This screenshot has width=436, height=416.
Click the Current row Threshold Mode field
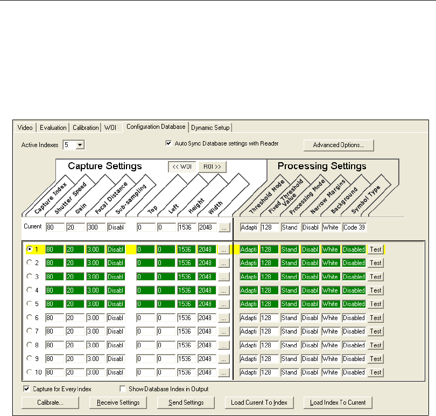pos(249,227)
